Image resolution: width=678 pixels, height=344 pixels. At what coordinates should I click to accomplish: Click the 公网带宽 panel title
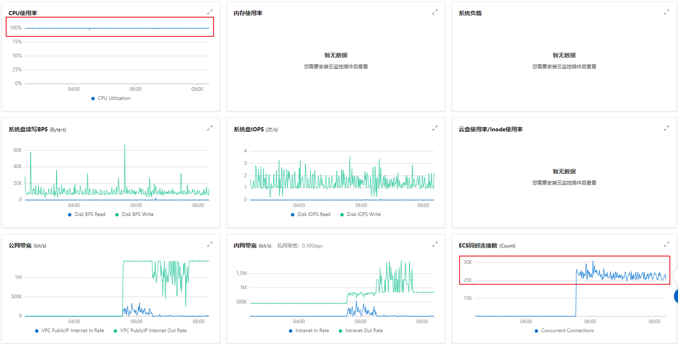coord(20,245)
